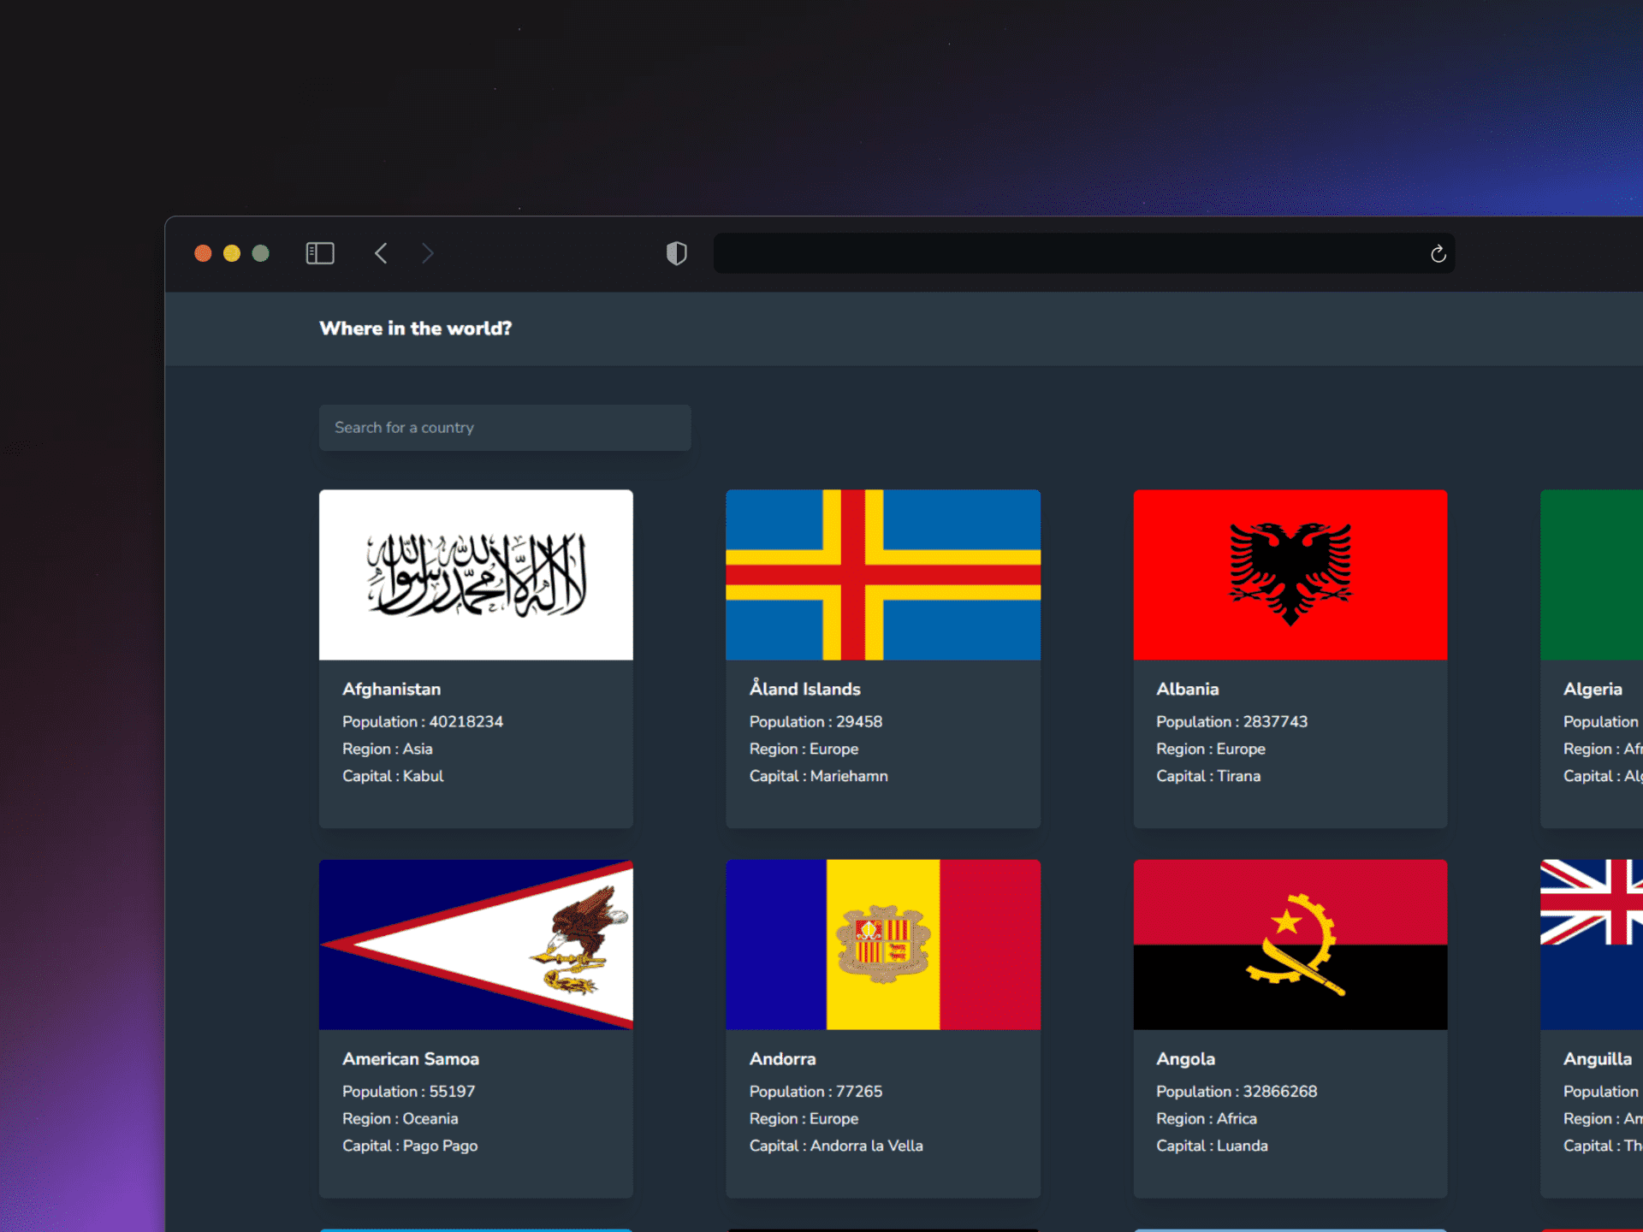Click Population : 40218234 text
Screen dimensions: 1643x1232
[423, 721]
